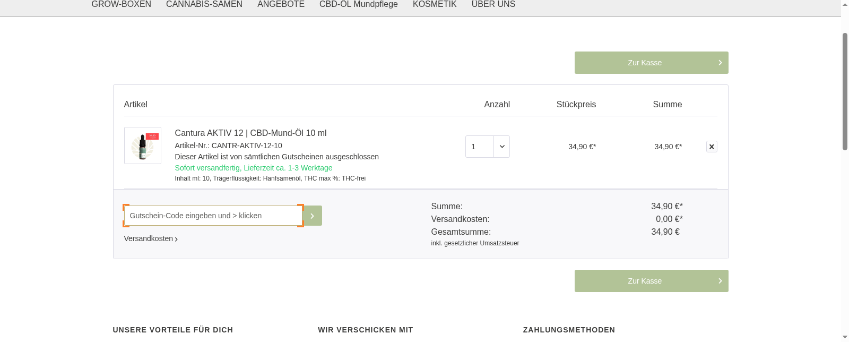Click the scrollbar up arrow
The height and width of the screenshot is (342, 849).
pos(845,3)
